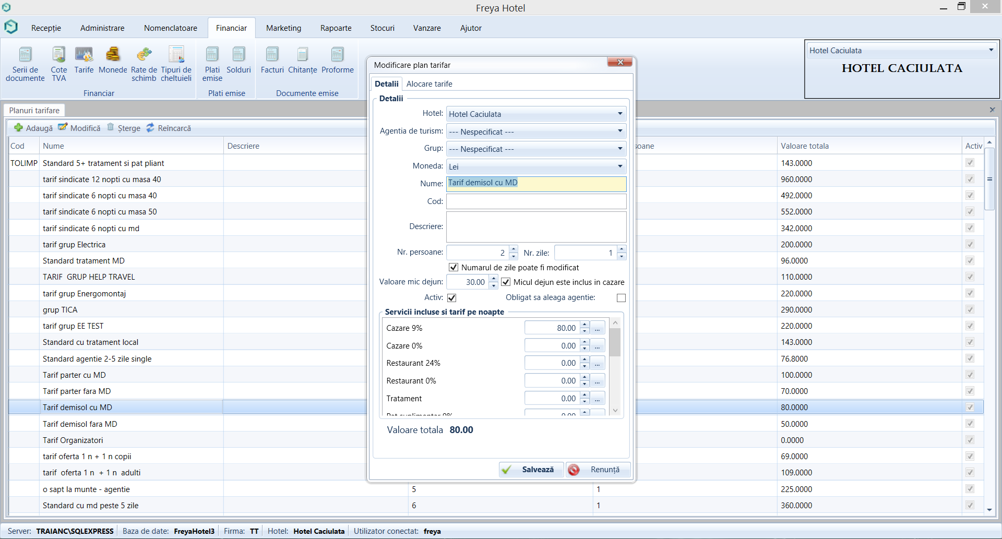Open Rate de schimb icon

[144, 55]
